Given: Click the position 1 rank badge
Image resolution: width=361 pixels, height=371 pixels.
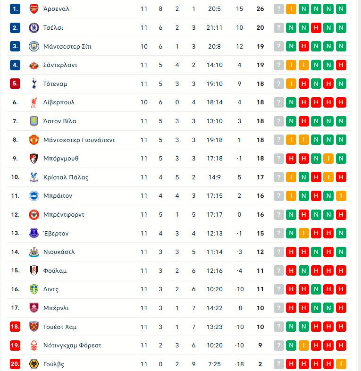Looking at the screenshot, I should [x=16, y=9].
